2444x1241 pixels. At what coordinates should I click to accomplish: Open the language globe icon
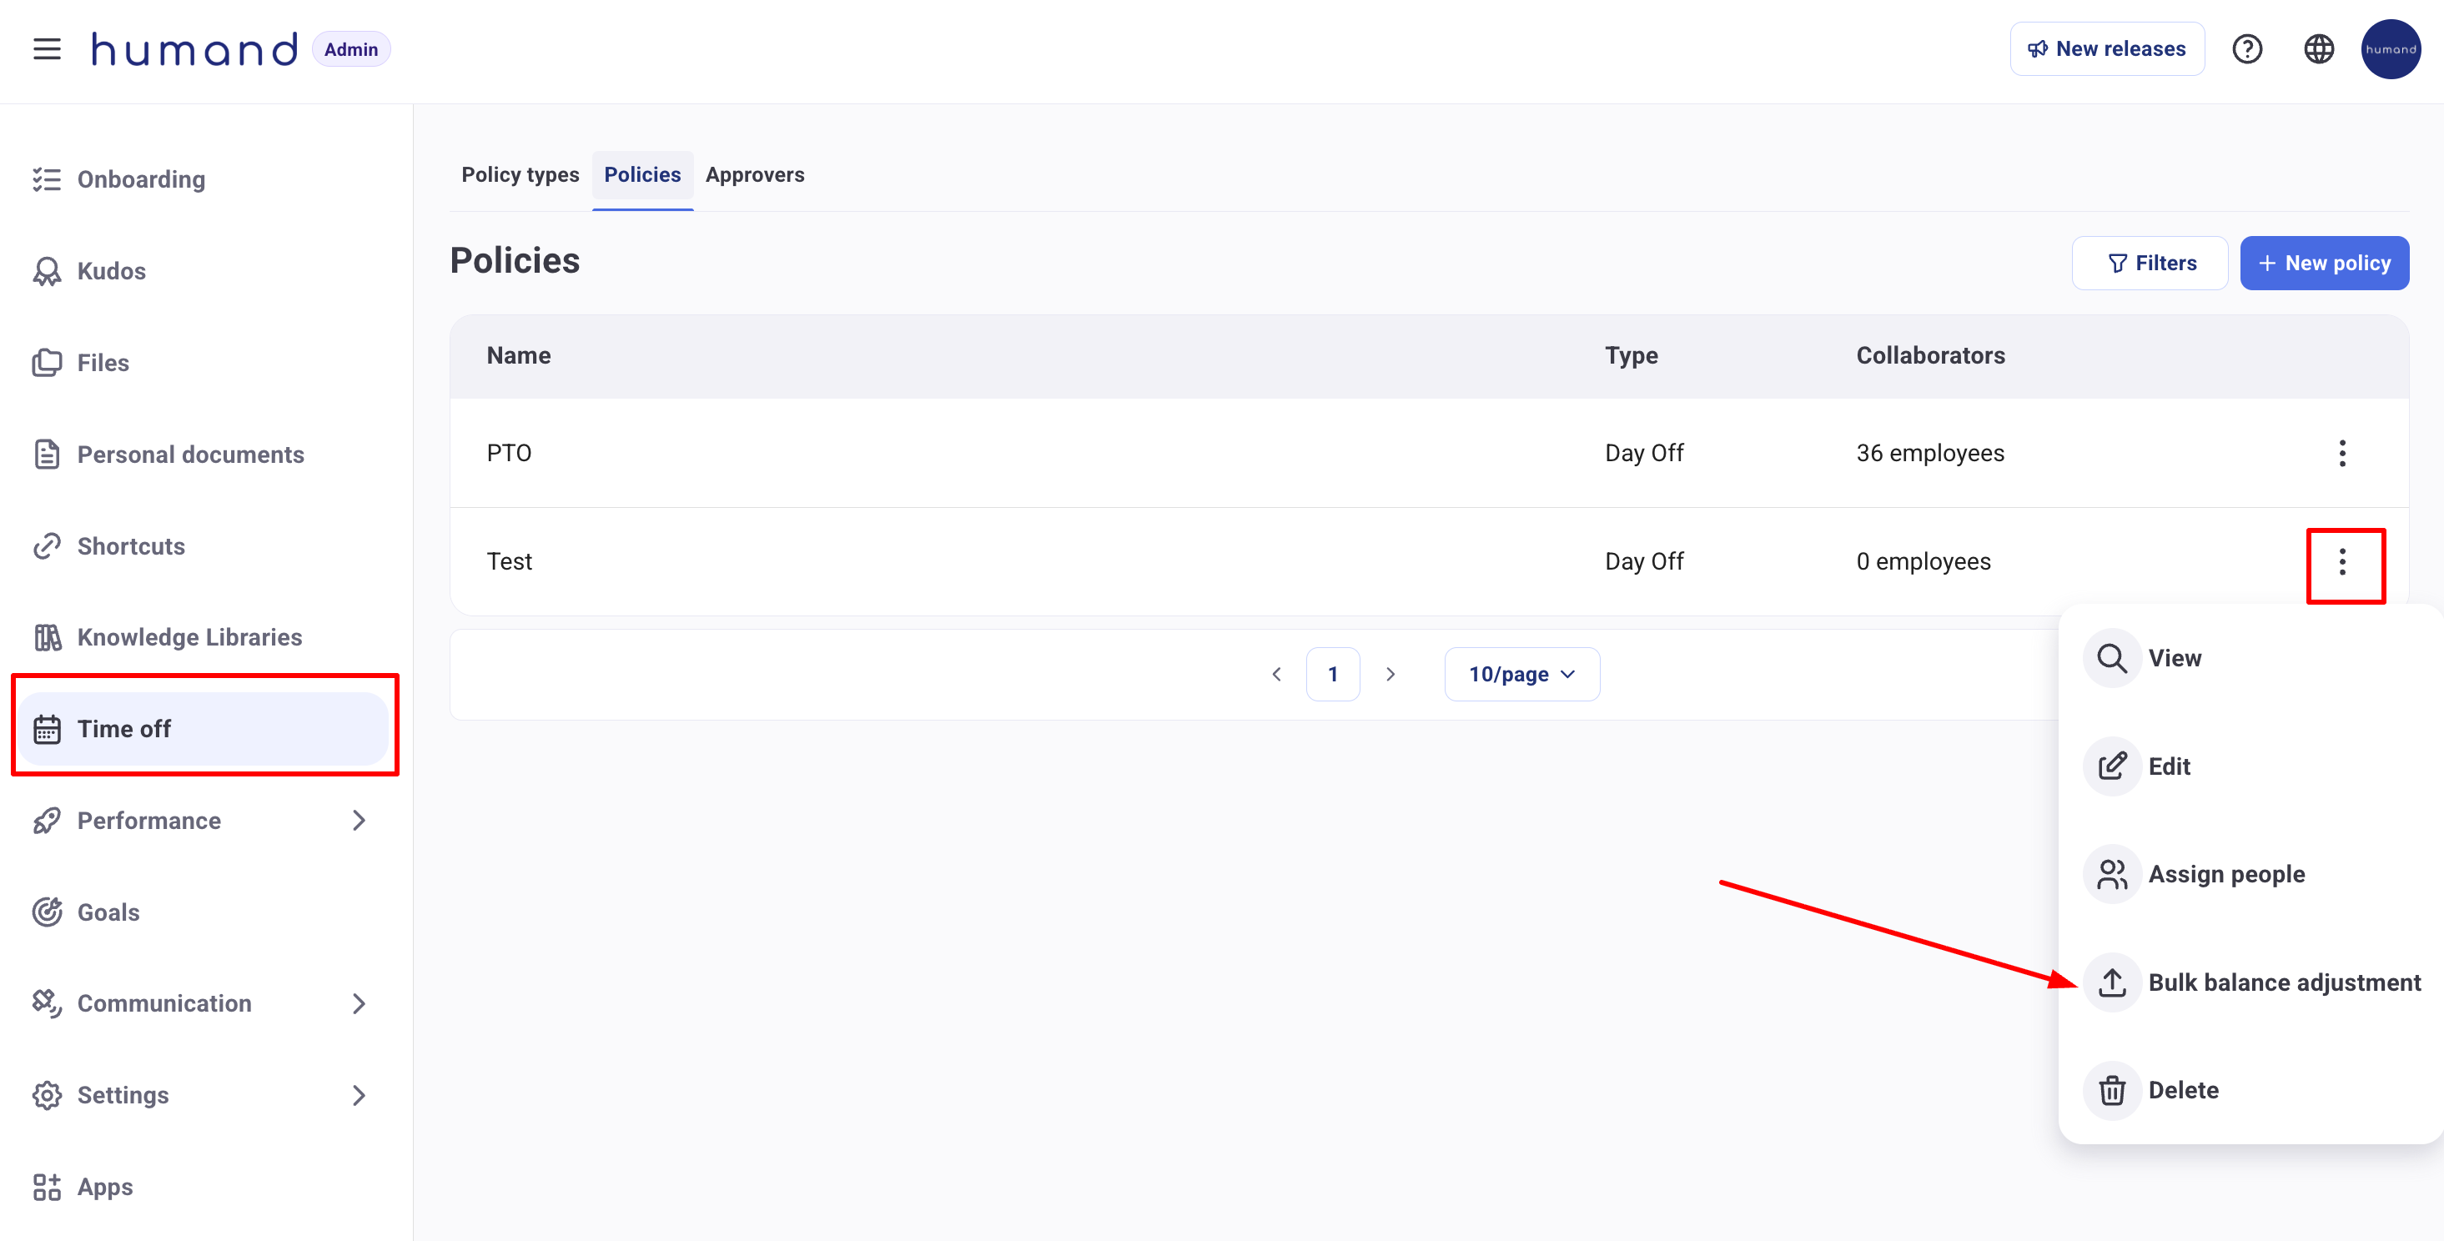2318,49
